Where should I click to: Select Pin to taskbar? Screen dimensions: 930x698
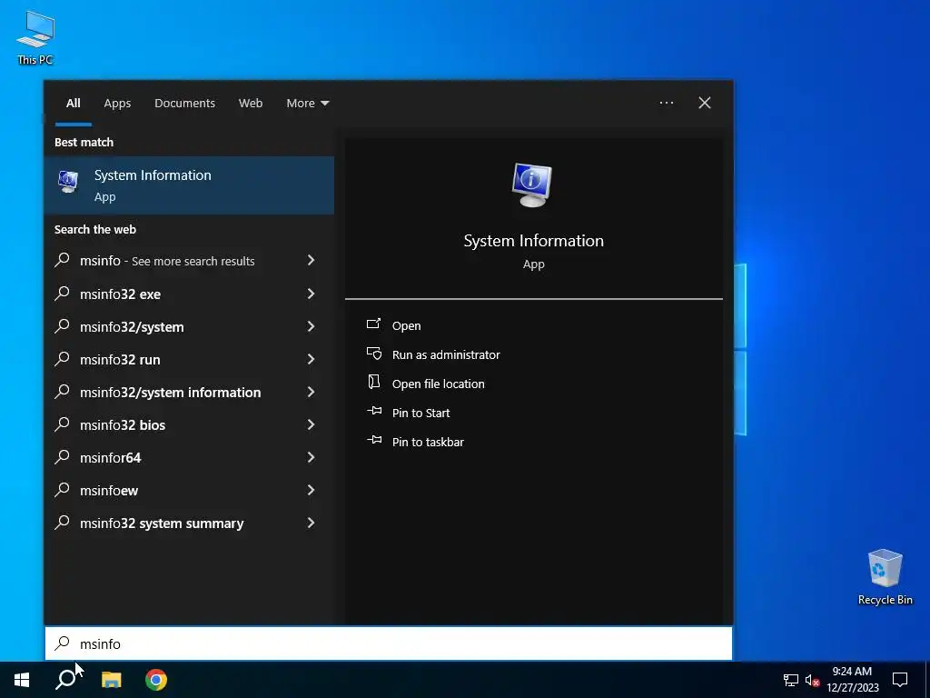pos(429,442)
